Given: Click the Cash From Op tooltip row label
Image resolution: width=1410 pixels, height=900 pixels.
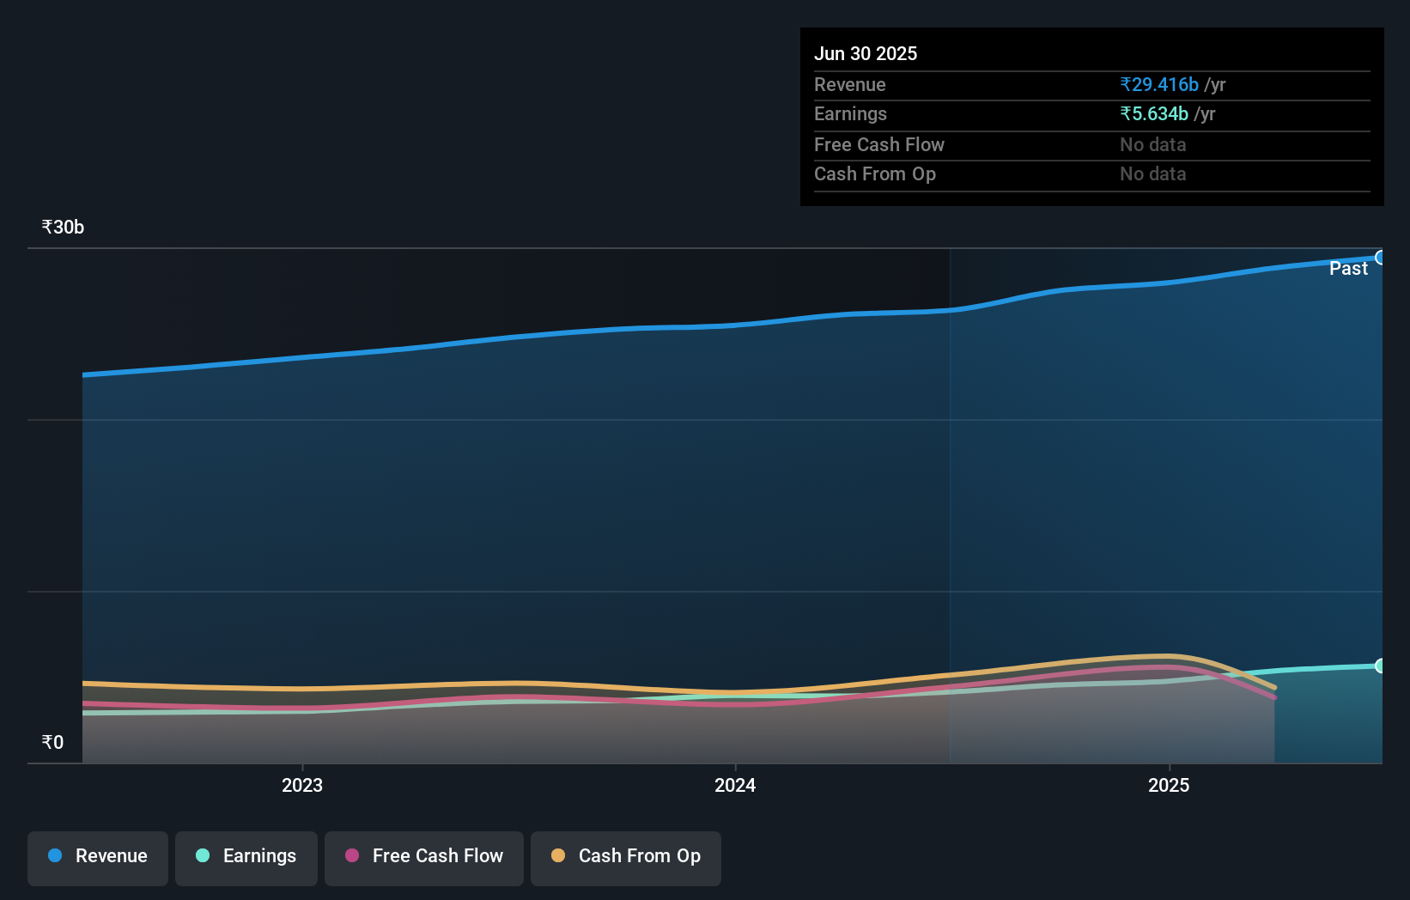Looking at the screenshot, I should click(875, 173).
